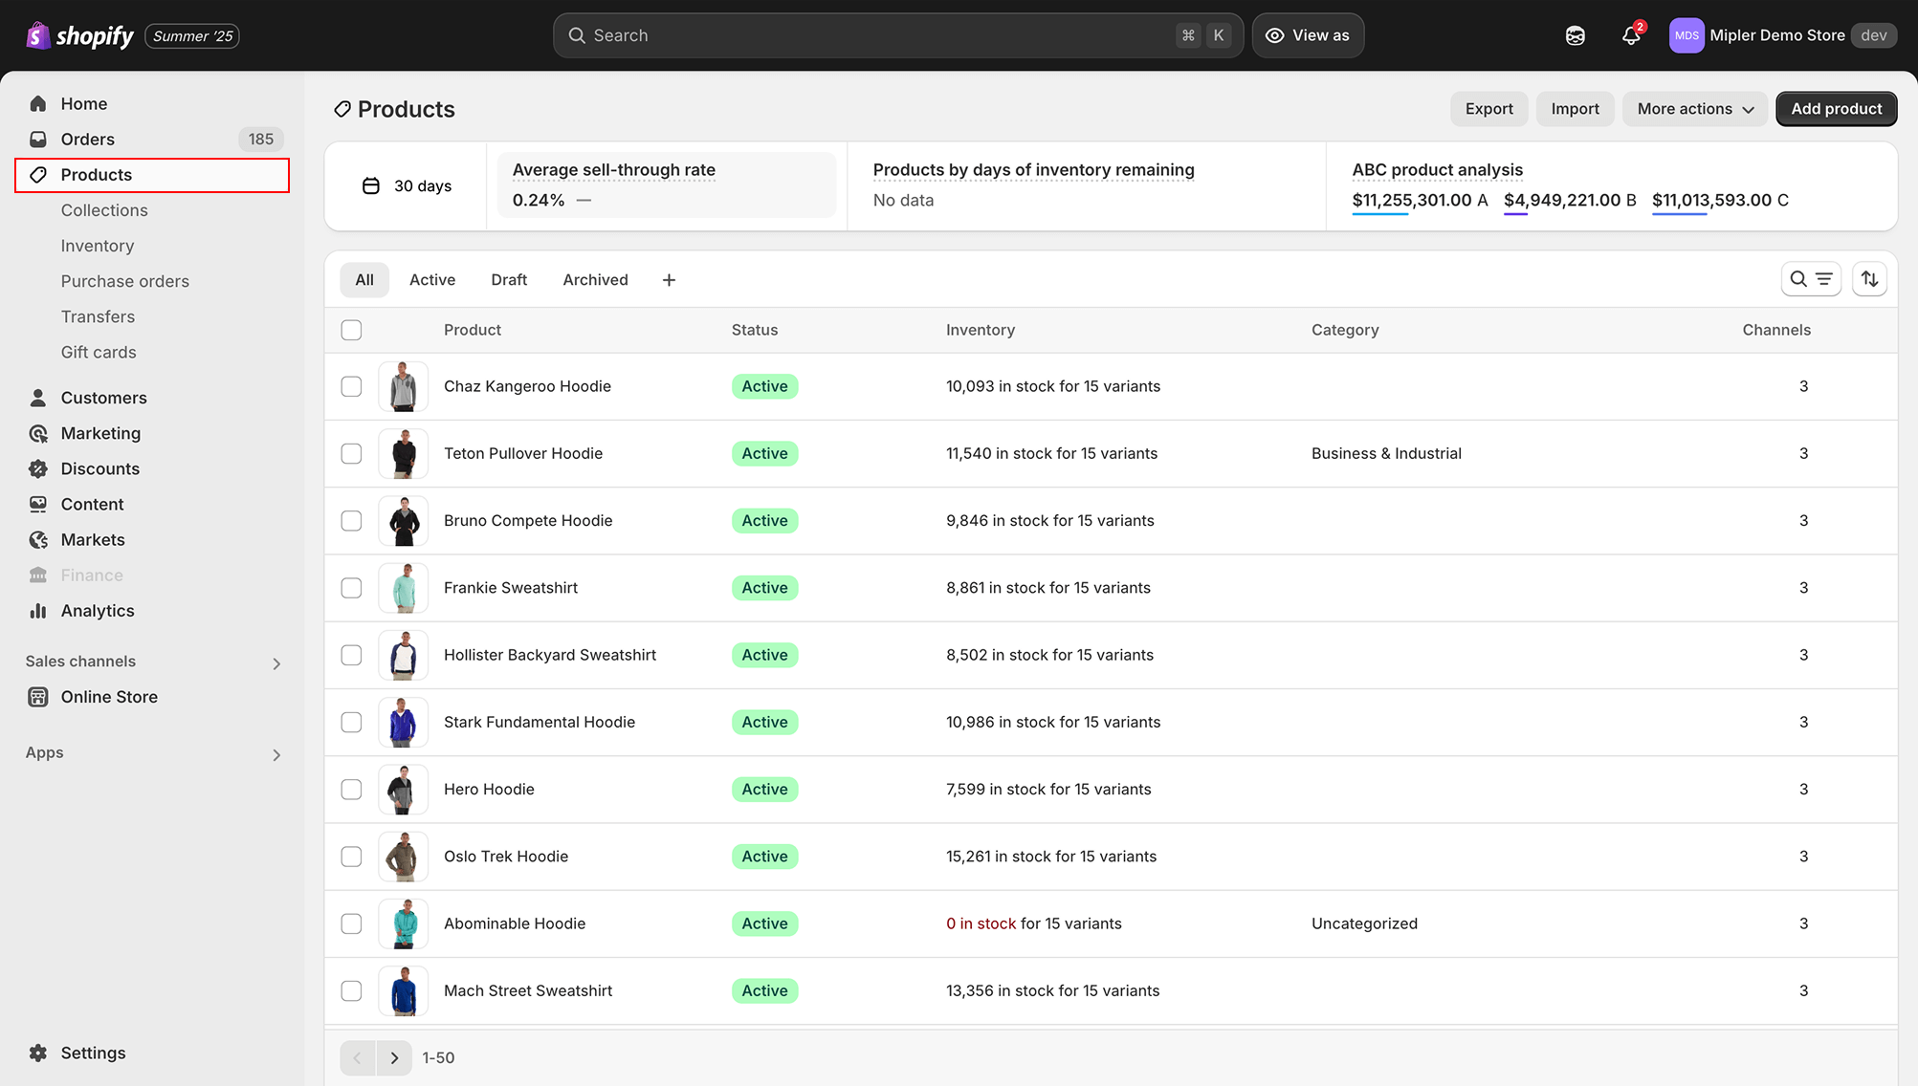
Task: Open the More actions dropdown
Action: coord(1694,109)
